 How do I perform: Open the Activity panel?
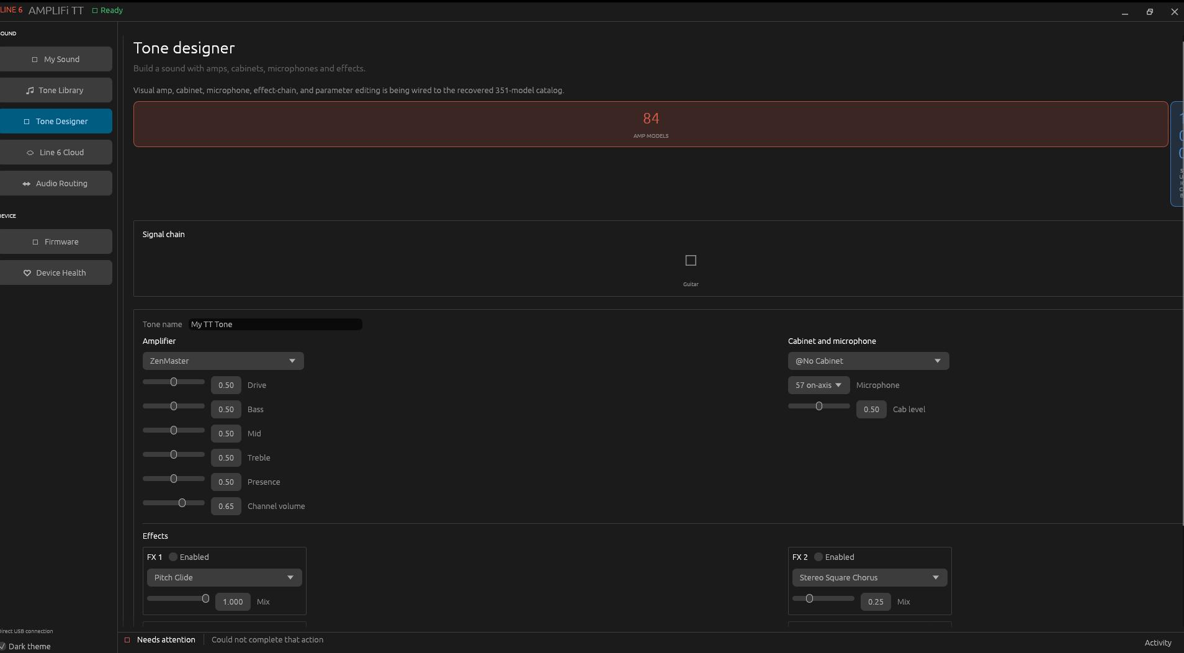(x=1158, y=642)
